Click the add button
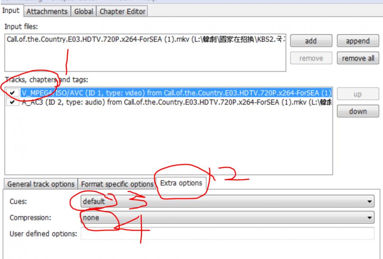The height and width of the screenshot is (259, 383). [311, 41]
